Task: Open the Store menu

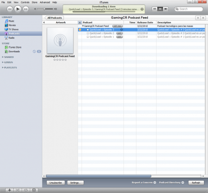Action: click(x=35, y=2)
